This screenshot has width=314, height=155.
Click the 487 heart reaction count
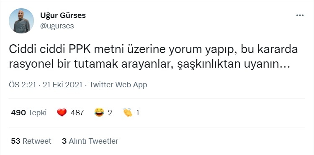point(77,113)
